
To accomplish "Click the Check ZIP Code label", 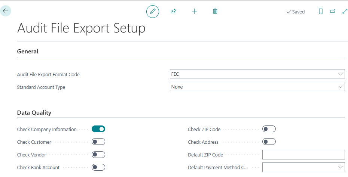I will point(204,129).
